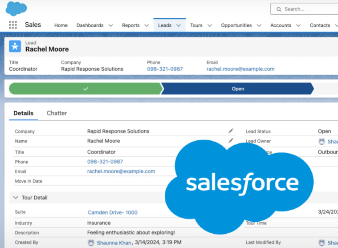The height and width of the screenshot is (248, 338).
Task: Go to the Contacts tab
Action: (320, 25)
